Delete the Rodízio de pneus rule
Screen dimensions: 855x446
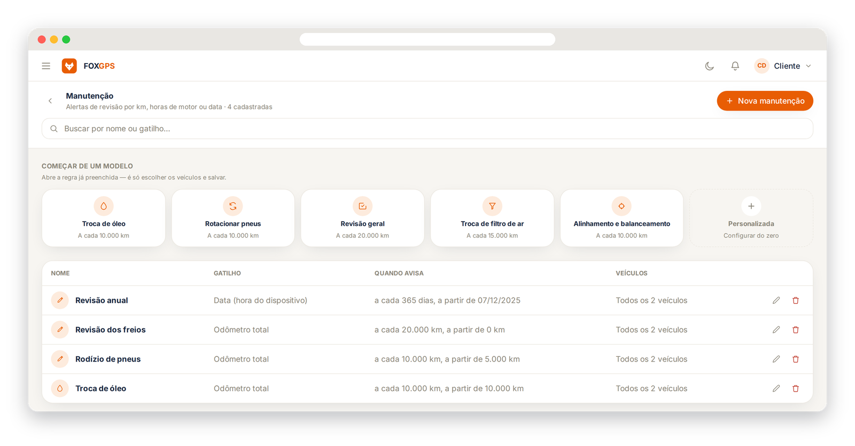[x=796, y=359]
